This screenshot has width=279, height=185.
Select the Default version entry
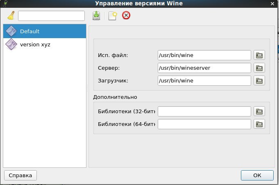[45, 31]
